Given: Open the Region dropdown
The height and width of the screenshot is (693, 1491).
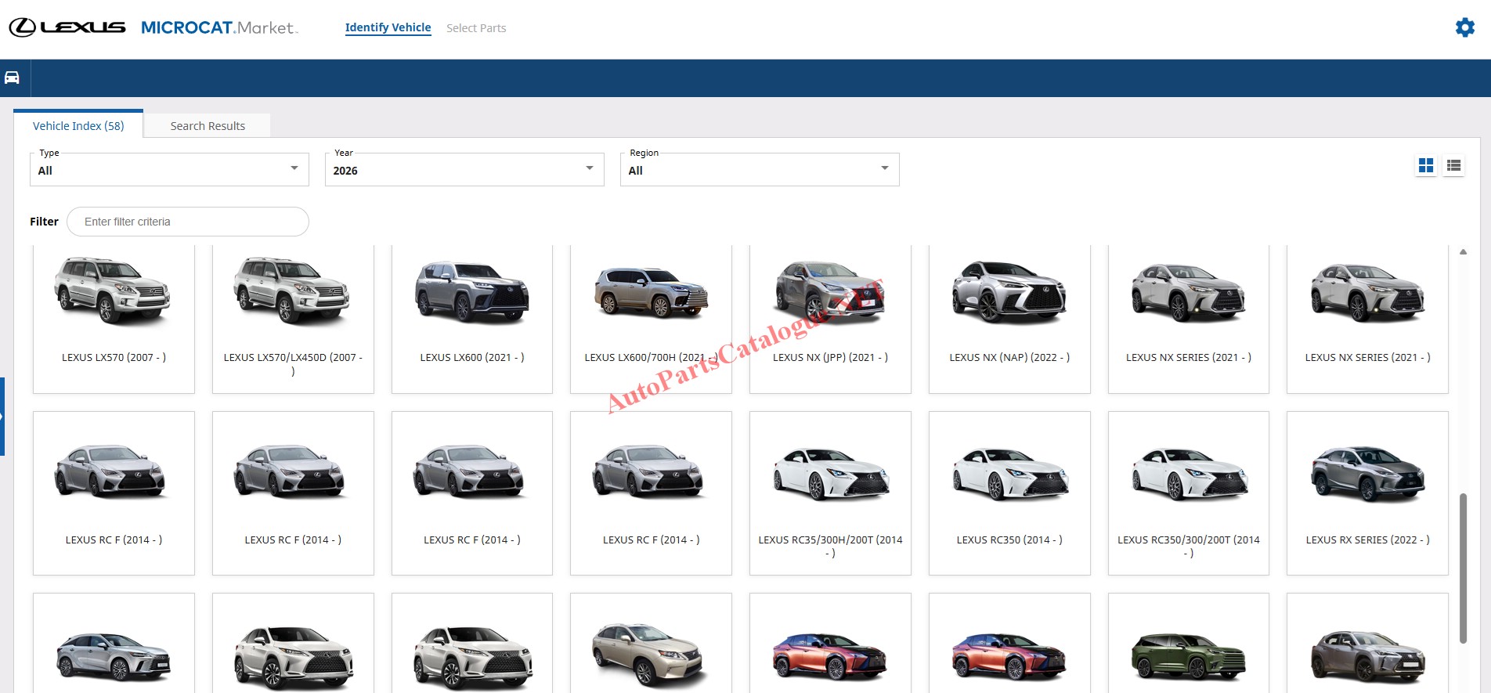Looking at the screenshot, I should point(759,169).
